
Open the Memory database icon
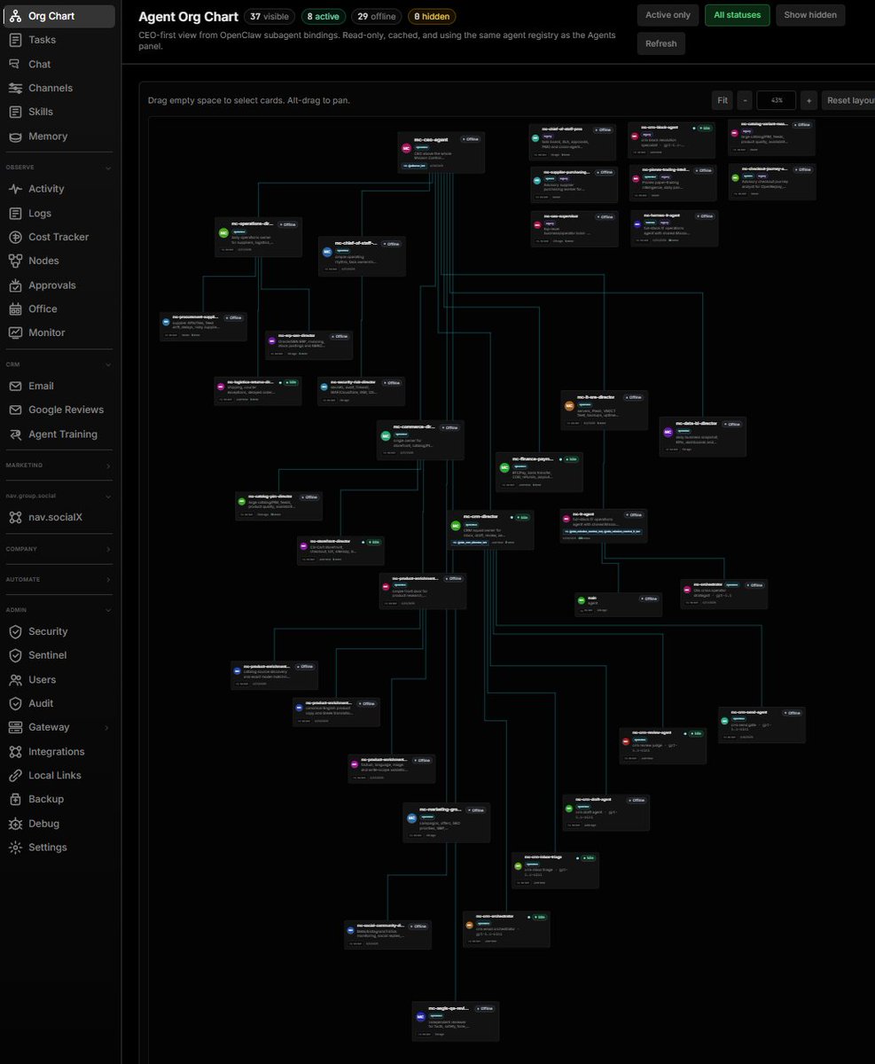pyautogui.click(x=15, y=137)
